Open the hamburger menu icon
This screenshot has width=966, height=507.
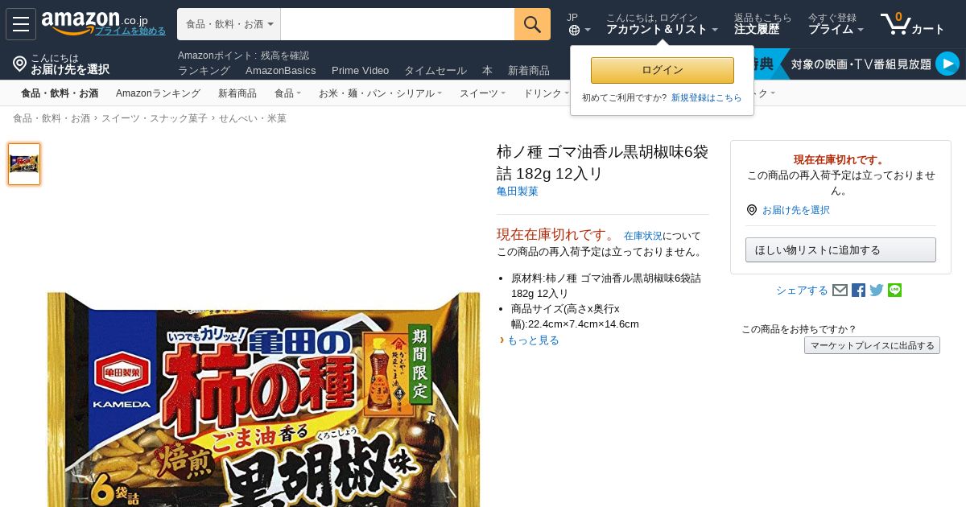coord(21,24)
